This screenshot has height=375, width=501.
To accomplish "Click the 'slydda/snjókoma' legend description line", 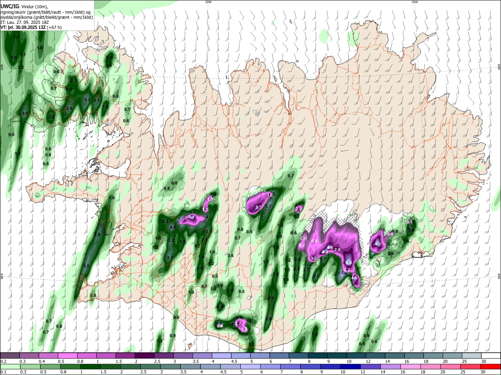I will [47, 18].
